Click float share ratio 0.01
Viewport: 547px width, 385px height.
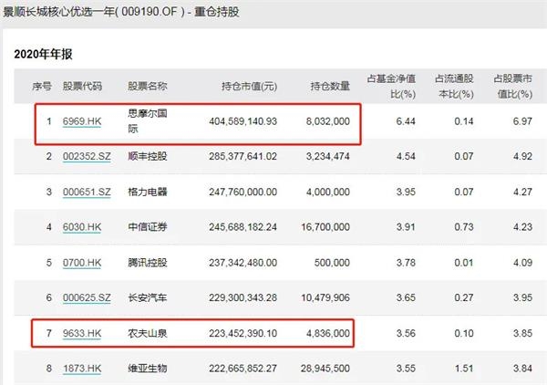coord(464,263)
